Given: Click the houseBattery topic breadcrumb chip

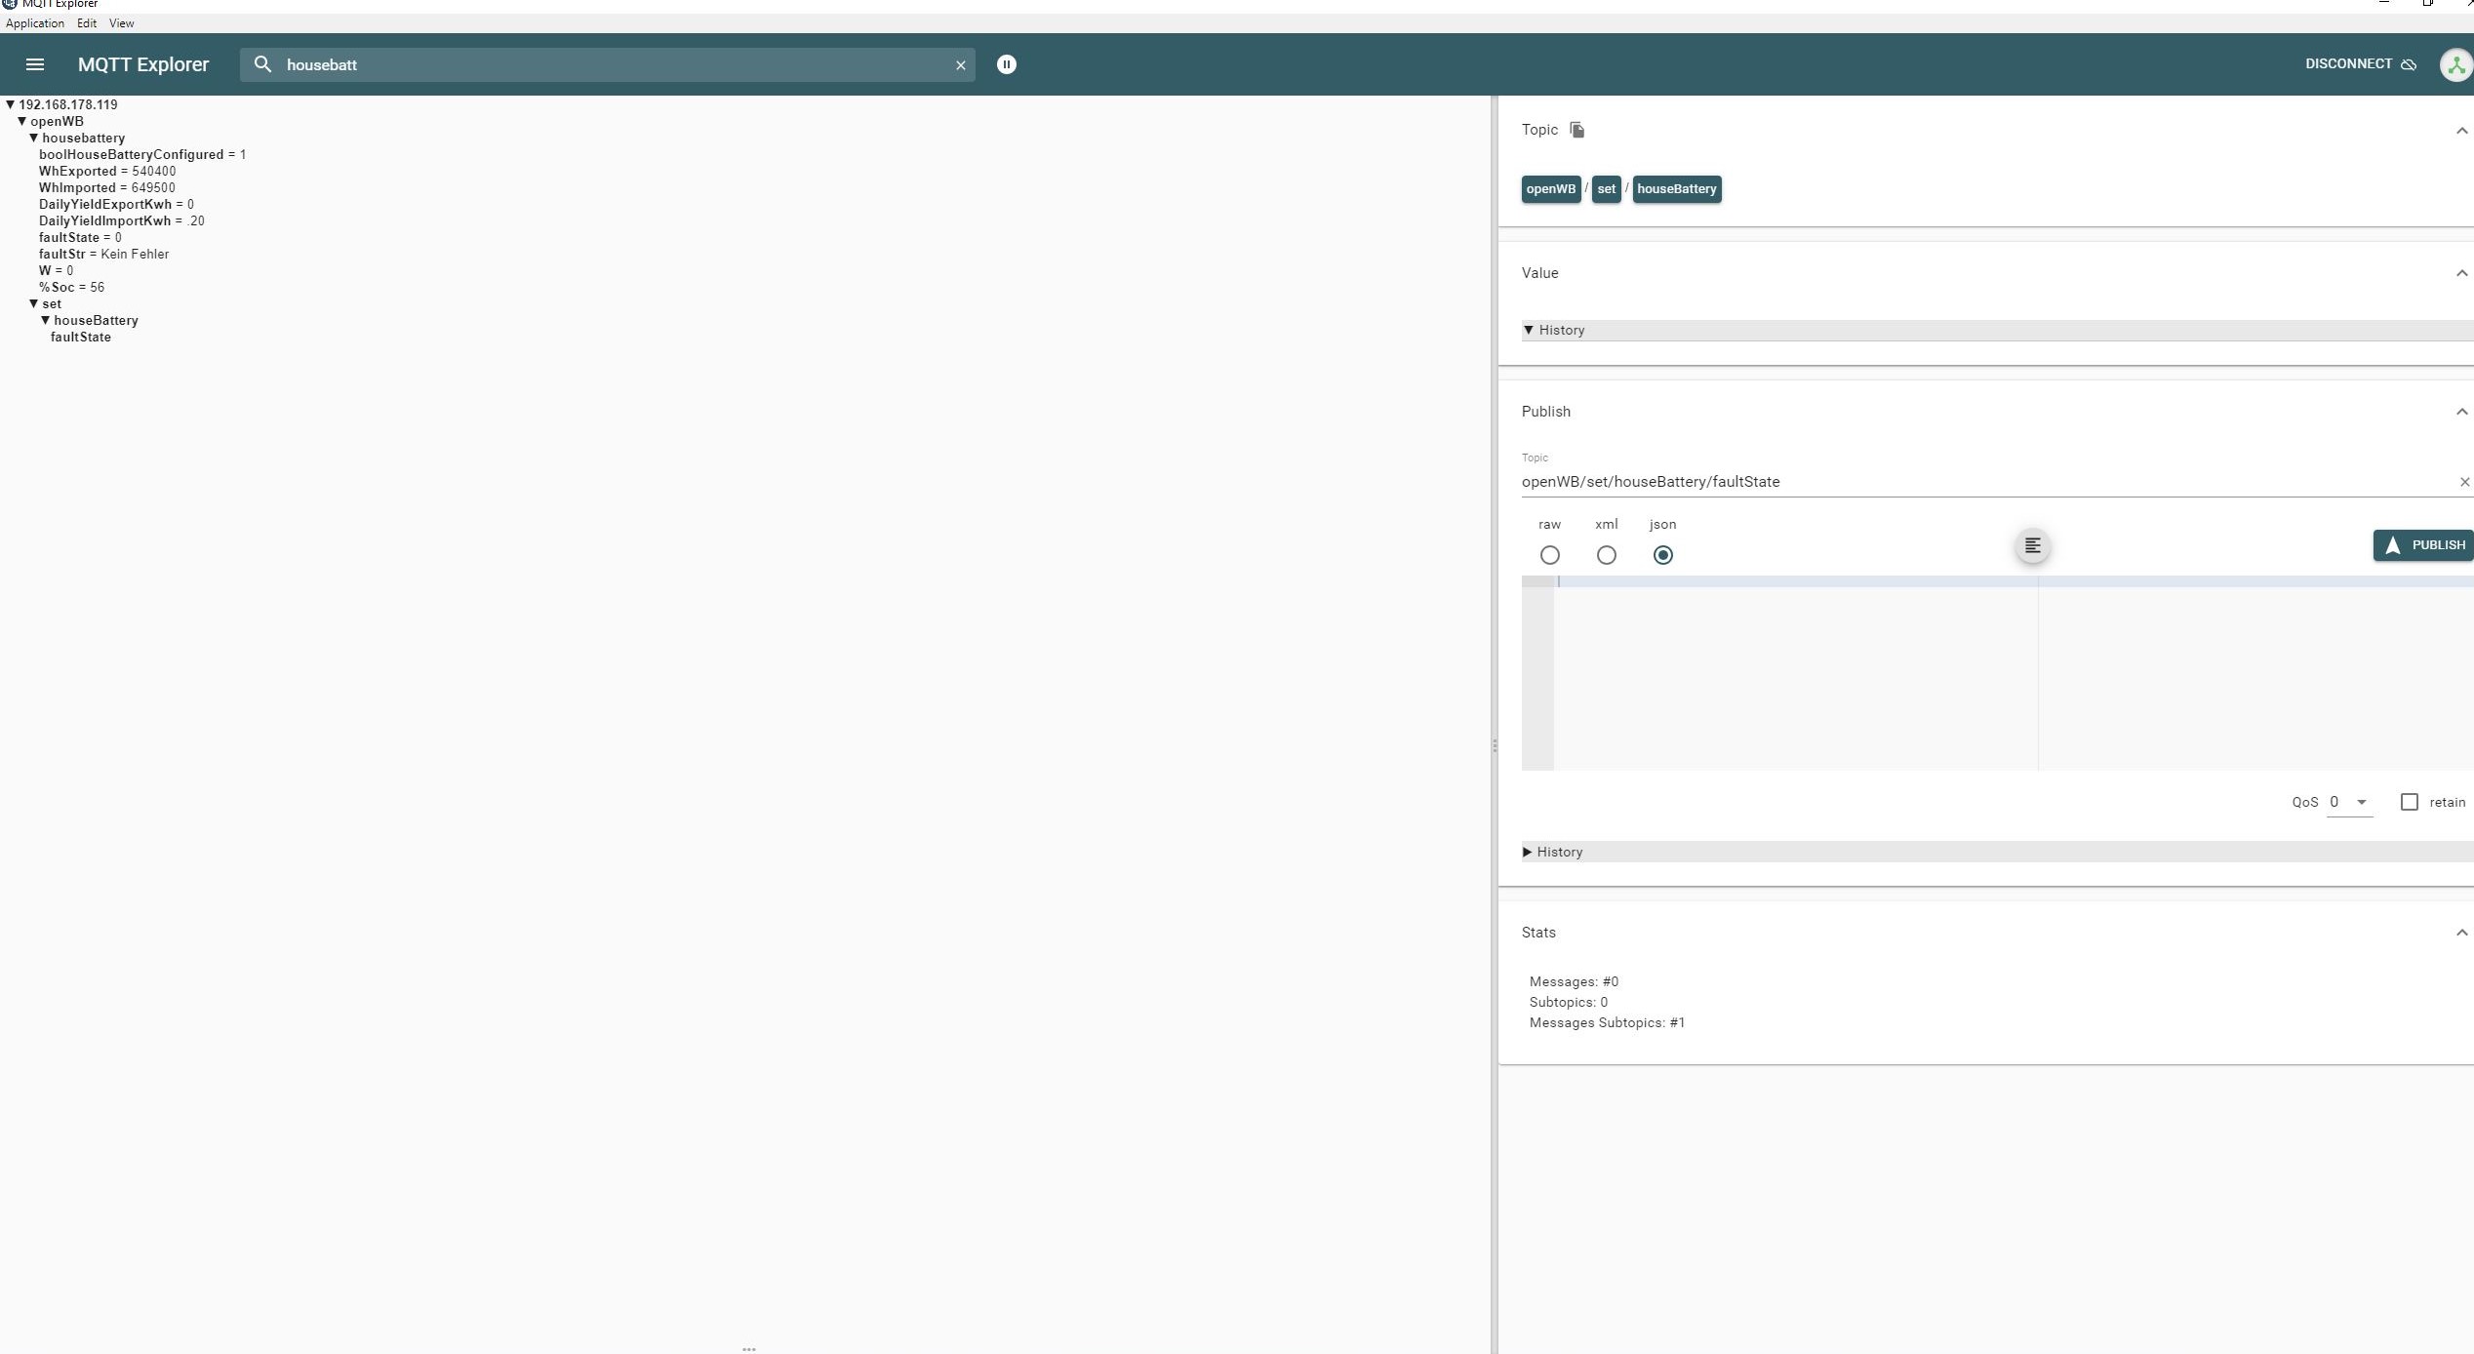Looking at the screenshot, I should tap(1676, 189).
